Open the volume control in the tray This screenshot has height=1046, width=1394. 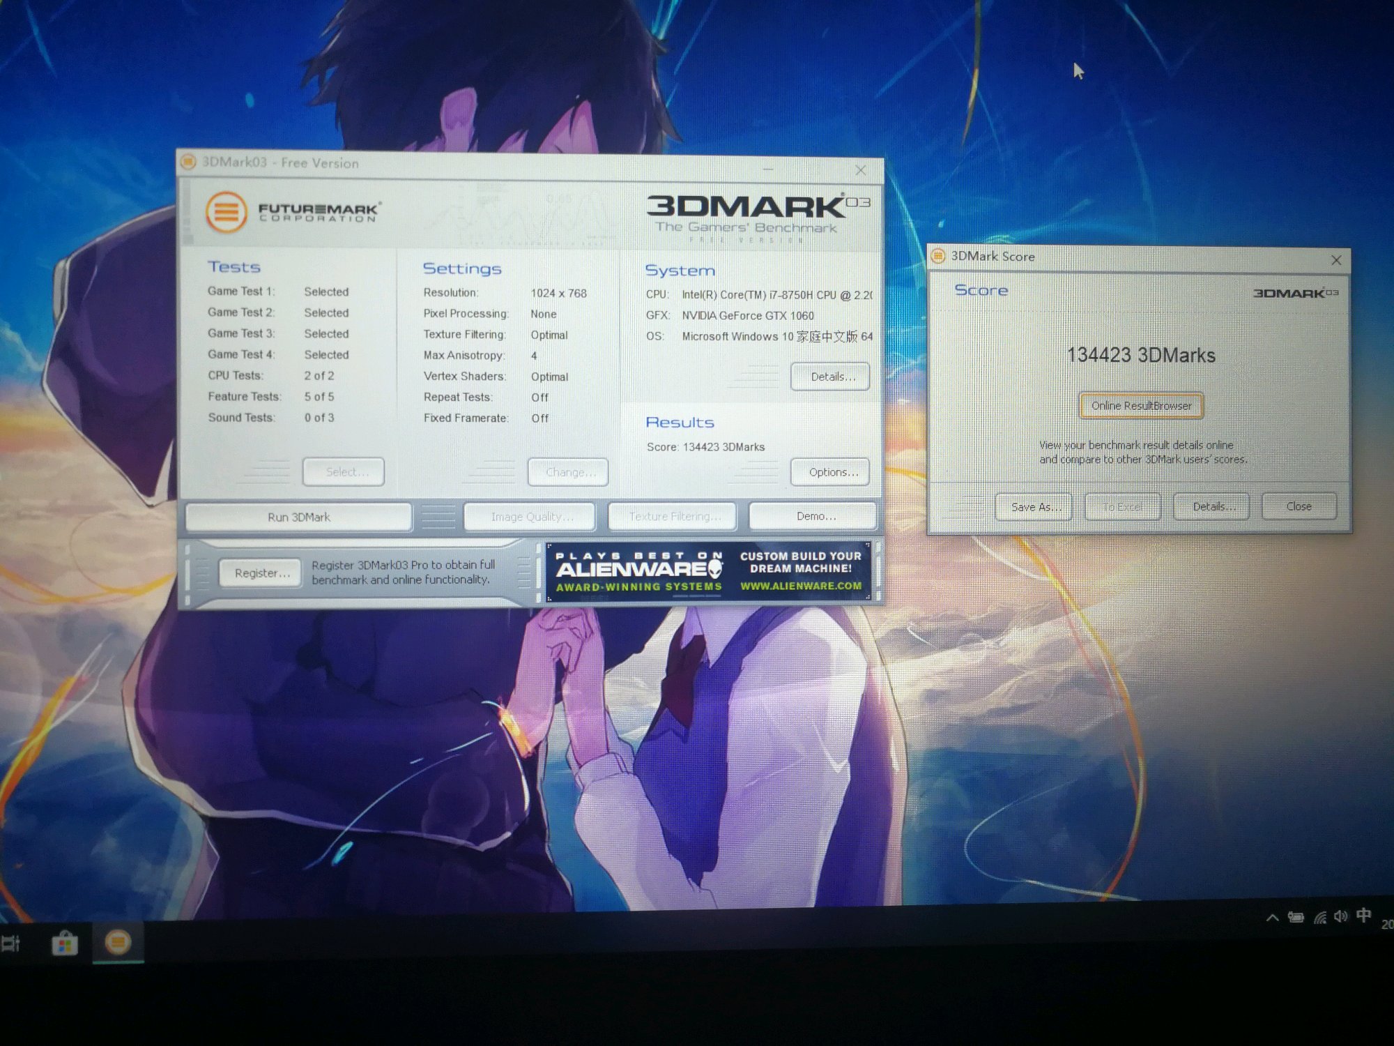[x=1340, y=916]
